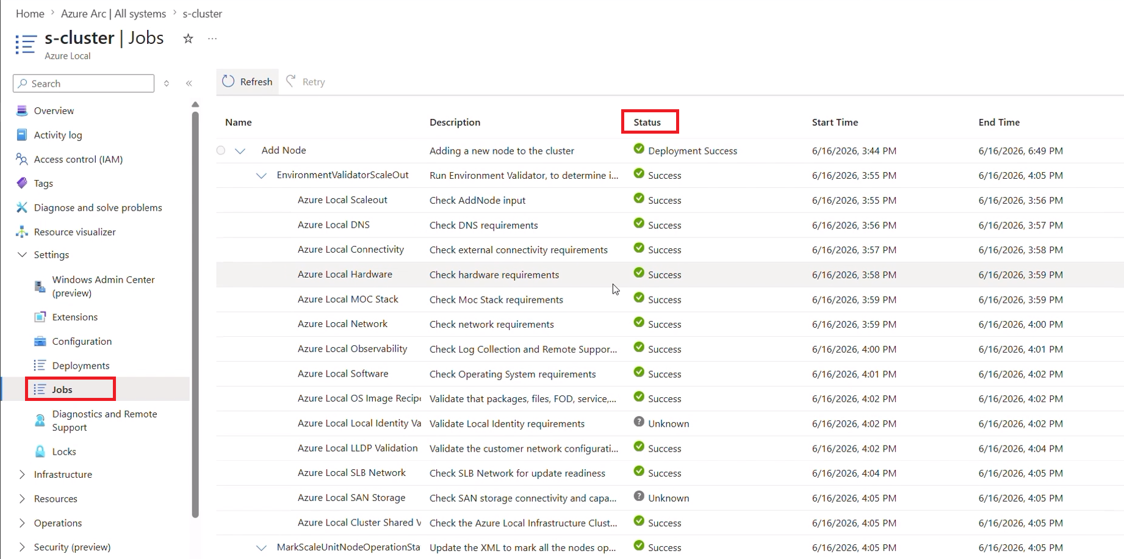The width and height of the screenshot is (1124, 559).
Task: Click the s-cluster breadcrumb link
Action: [203, 13]
